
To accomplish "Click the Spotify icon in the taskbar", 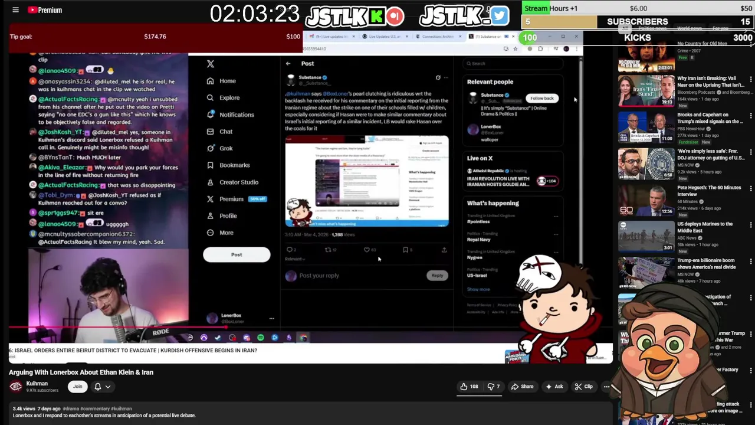I will 261,338.
